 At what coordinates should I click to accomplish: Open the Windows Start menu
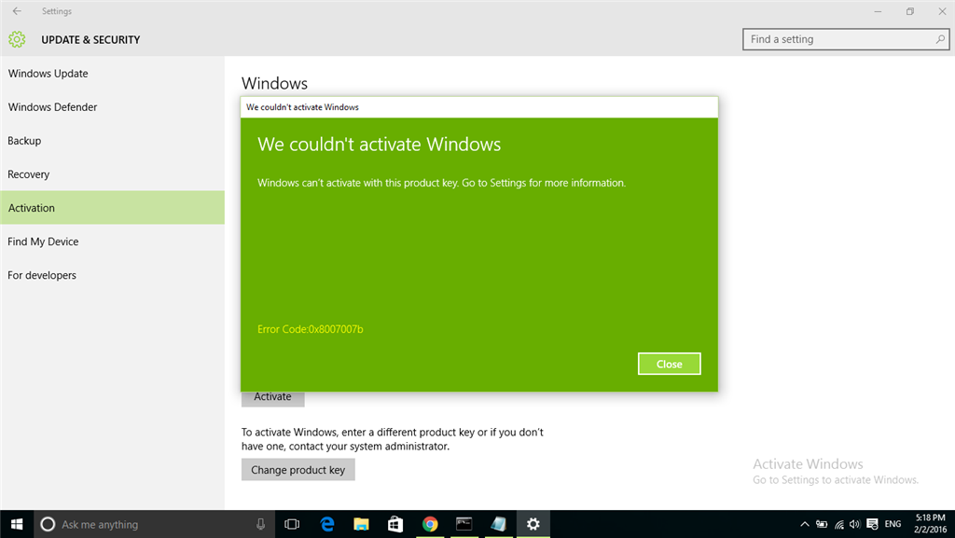pos(17,524)
